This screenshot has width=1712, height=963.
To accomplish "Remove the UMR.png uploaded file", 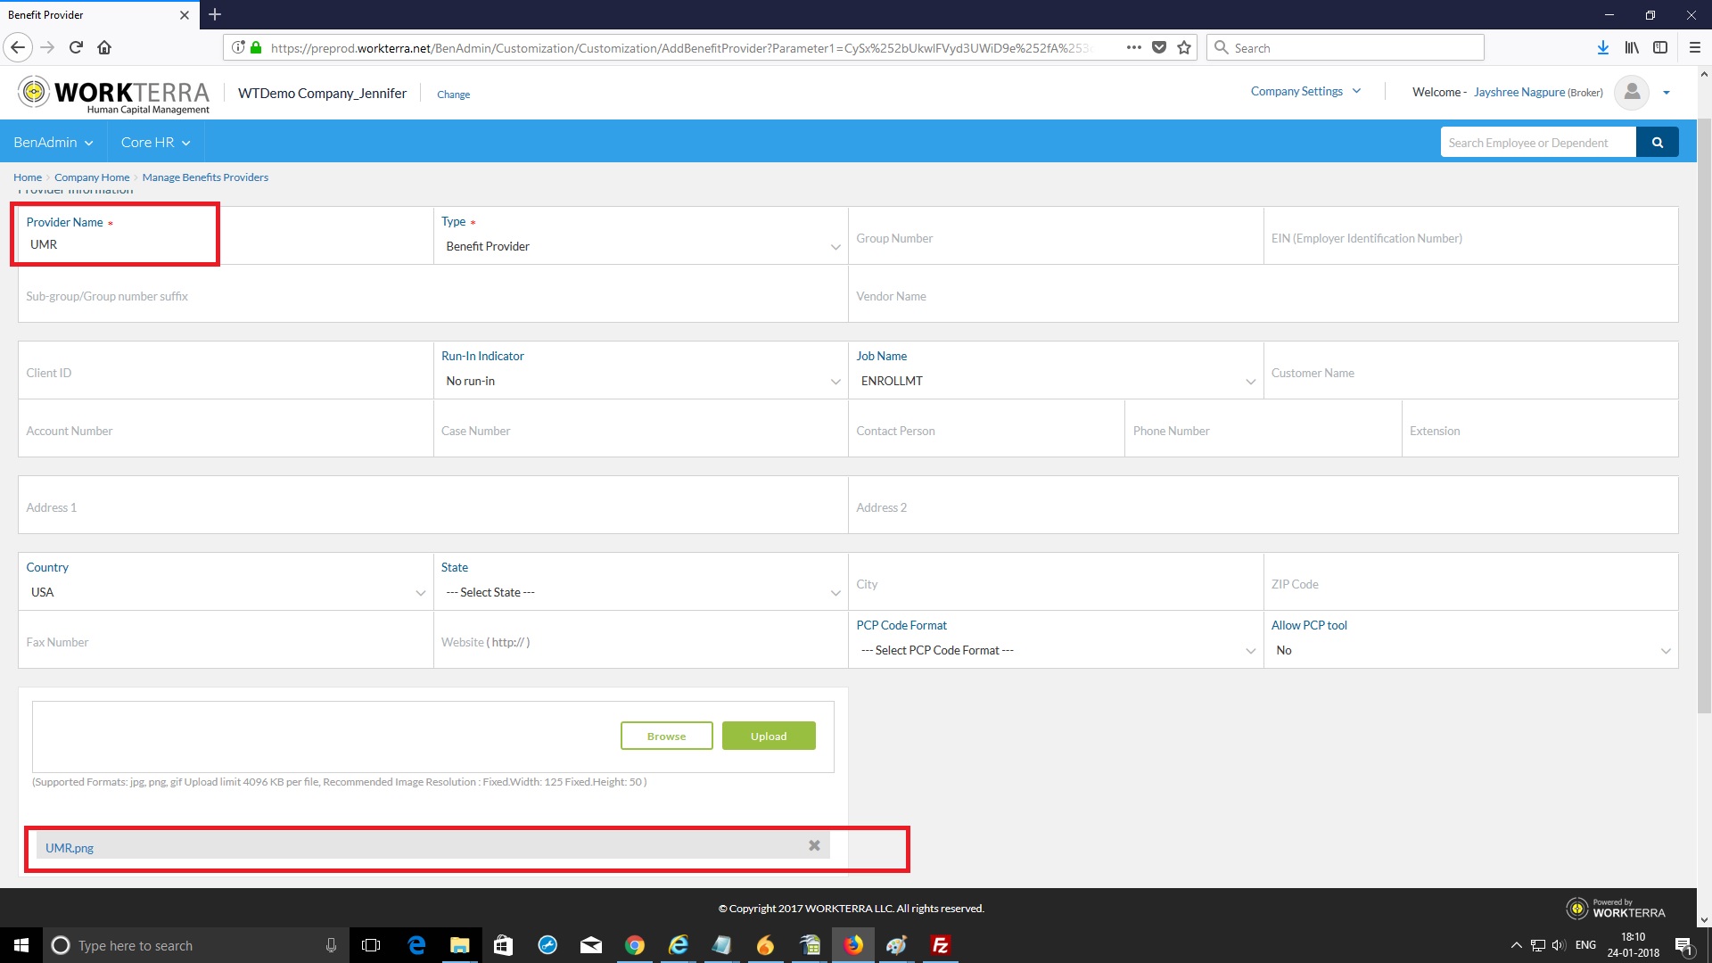I will point(814,845).
